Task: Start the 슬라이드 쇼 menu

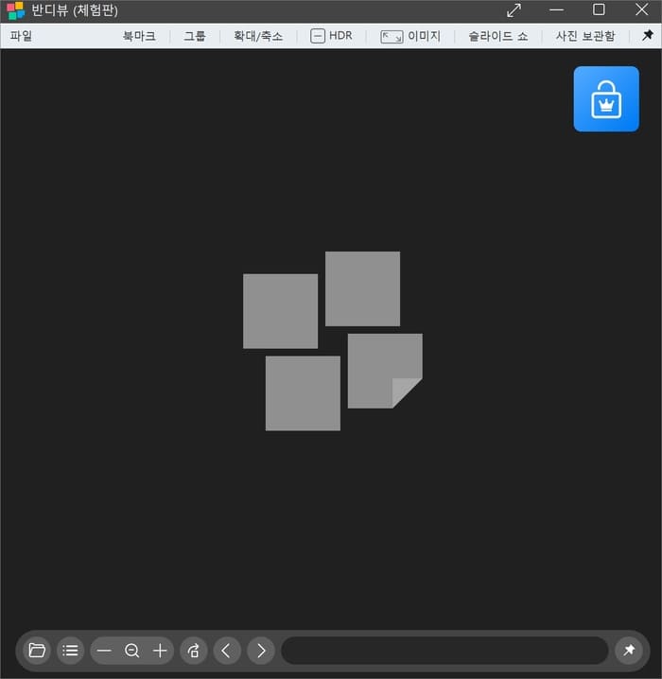Action: [497, 36]
